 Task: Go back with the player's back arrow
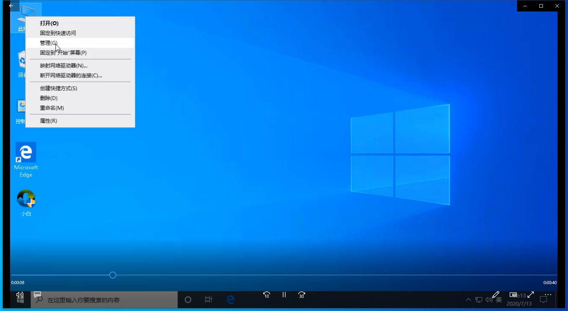(11, 6)
